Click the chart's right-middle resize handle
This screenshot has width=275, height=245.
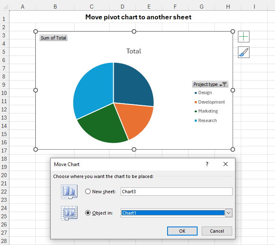[x=233, y=90]
